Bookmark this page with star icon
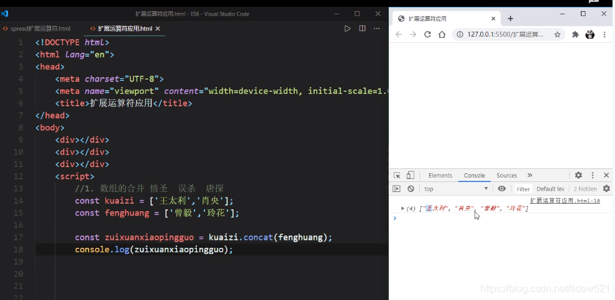Screen dimensions: 615x300 [557, 35]
